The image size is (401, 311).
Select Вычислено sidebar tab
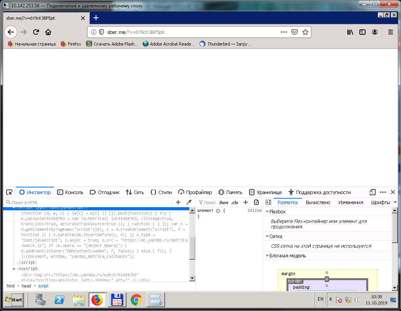coord(318,203)
